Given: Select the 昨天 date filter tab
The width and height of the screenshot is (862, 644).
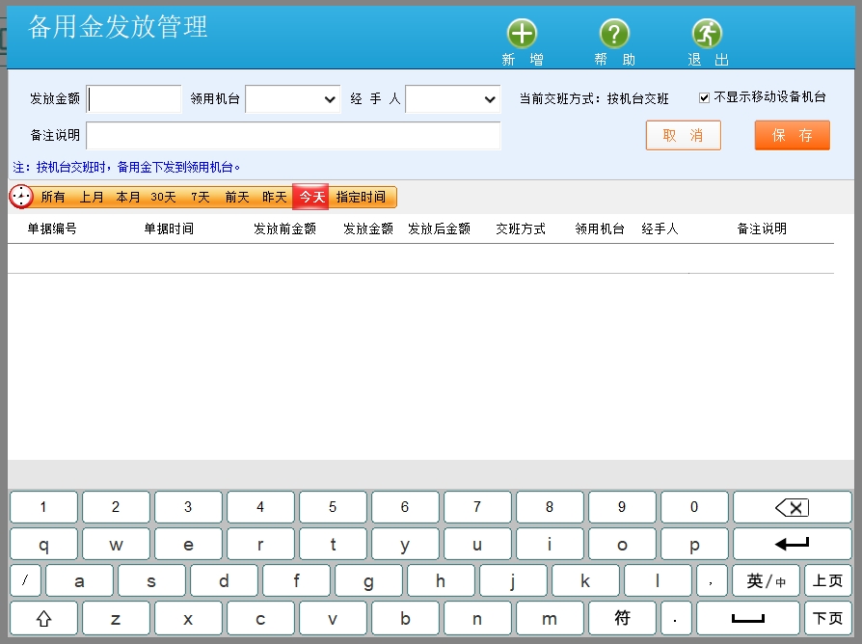Looking at the screenshot, I should click(275, 197).
